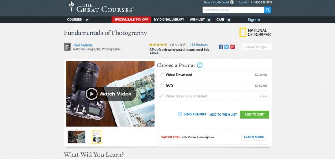Click the five-star rating icons

158,45
